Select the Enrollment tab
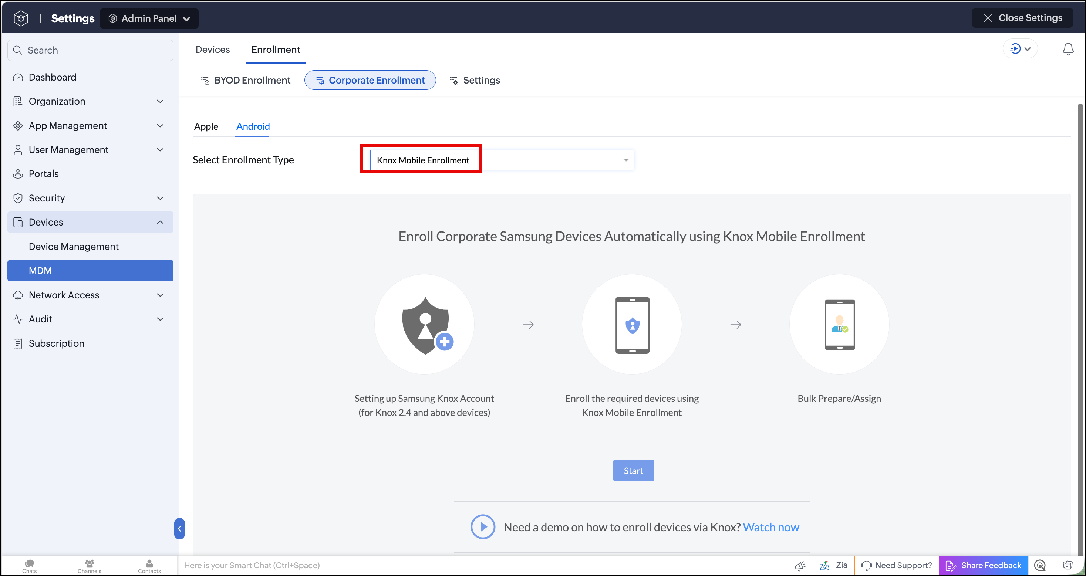This screenshot has width=1086, height=576. click(276, 50)
